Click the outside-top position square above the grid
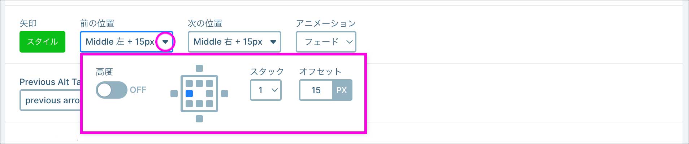689x144 pixels. [x=199, y=68]
